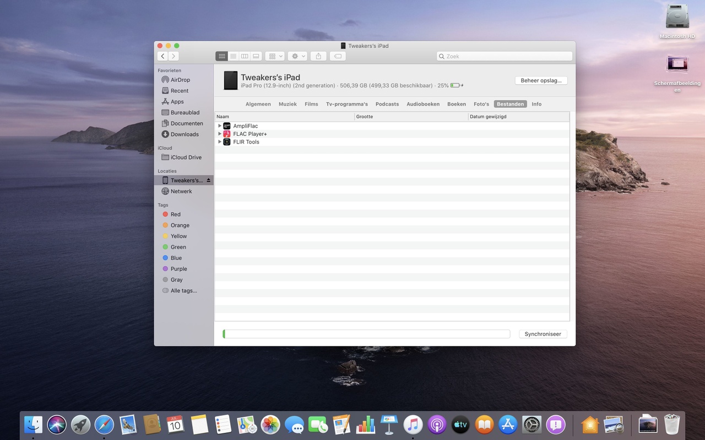Expand the FLAC Player+ disclosure triangle
Image resolution: width=705 pixels, height=440 pixels.
click(219, 134)
